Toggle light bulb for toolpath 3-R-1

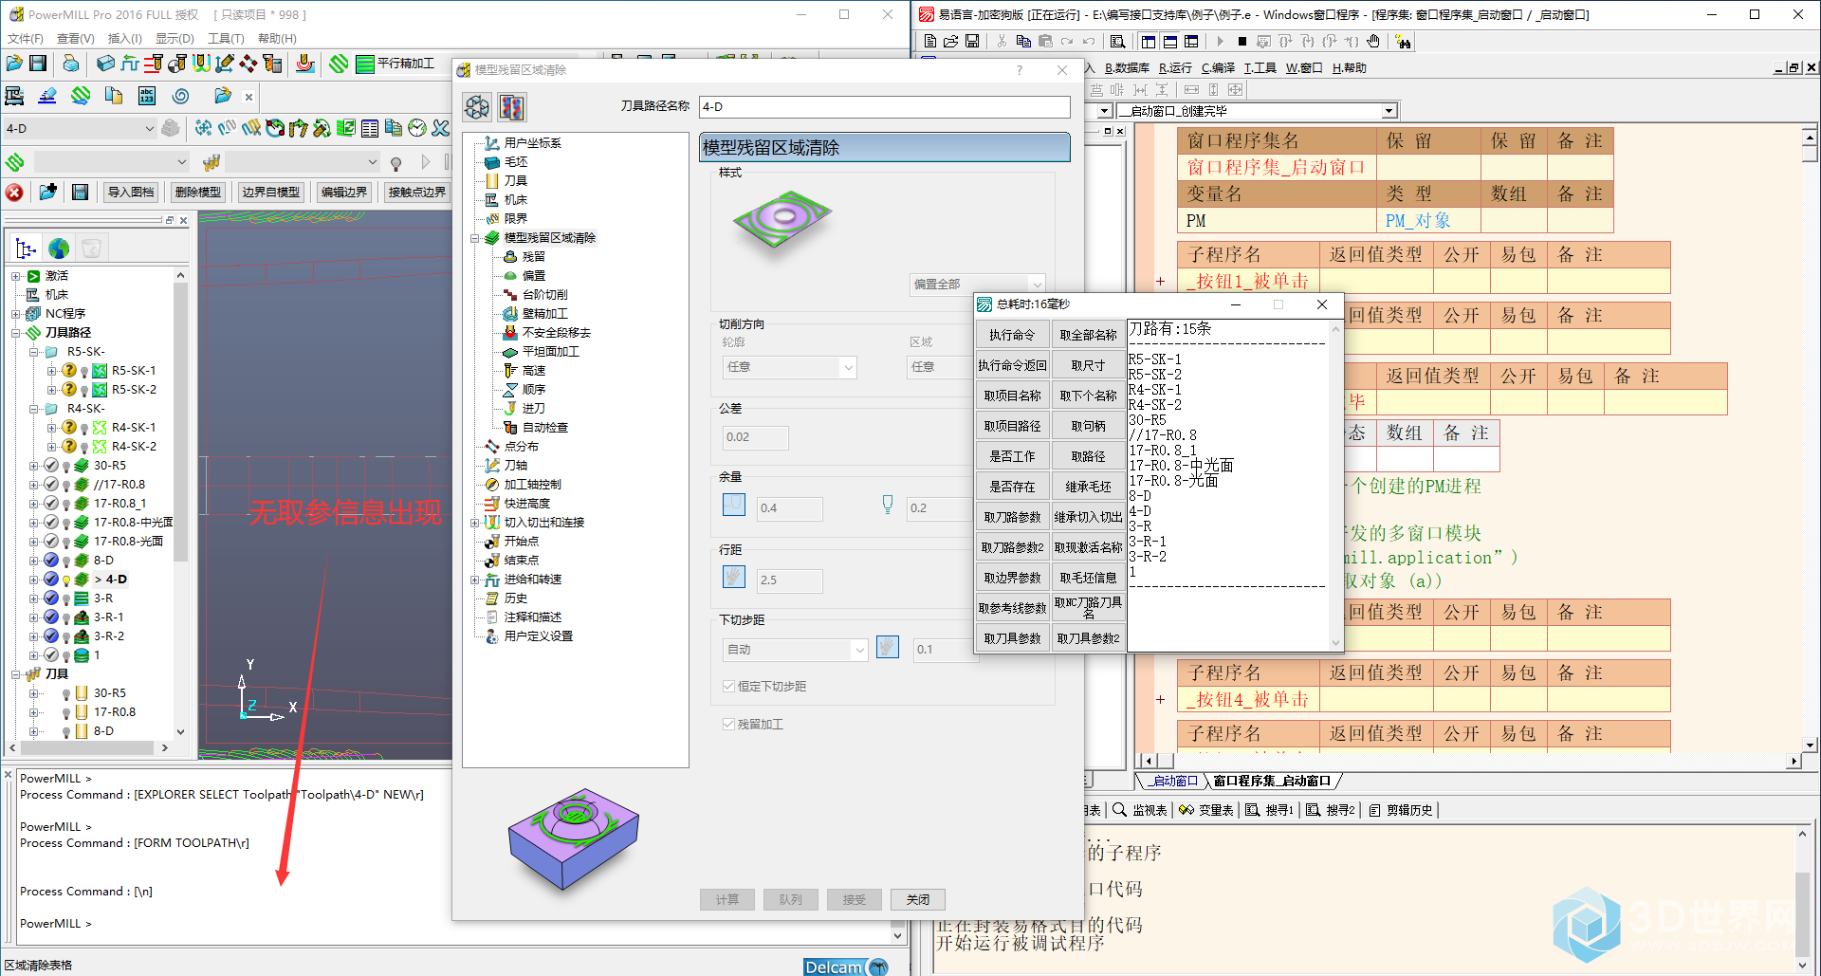(66, 617)
